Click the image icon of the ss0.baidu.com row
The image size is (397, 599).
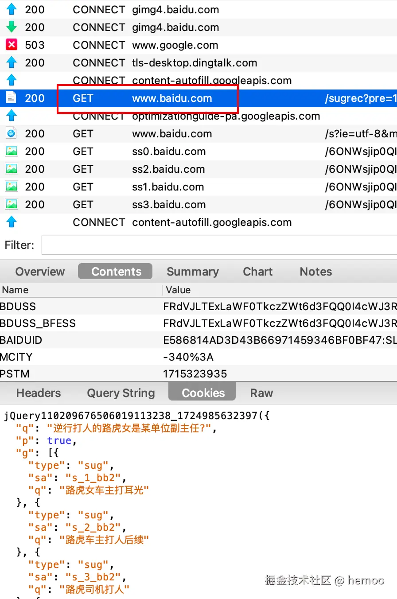tap(12, 152)
